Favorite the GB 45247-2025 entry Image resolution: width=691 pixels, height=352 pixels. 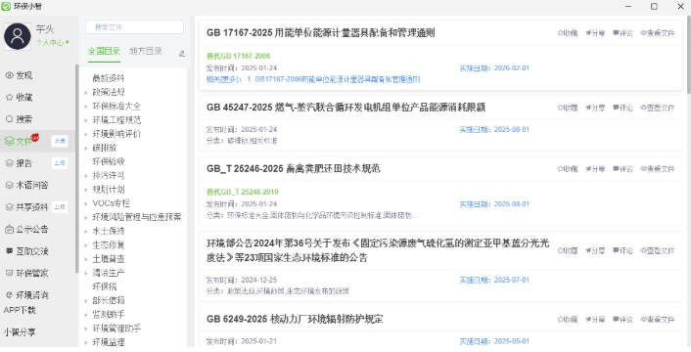[x=567, y=108]
